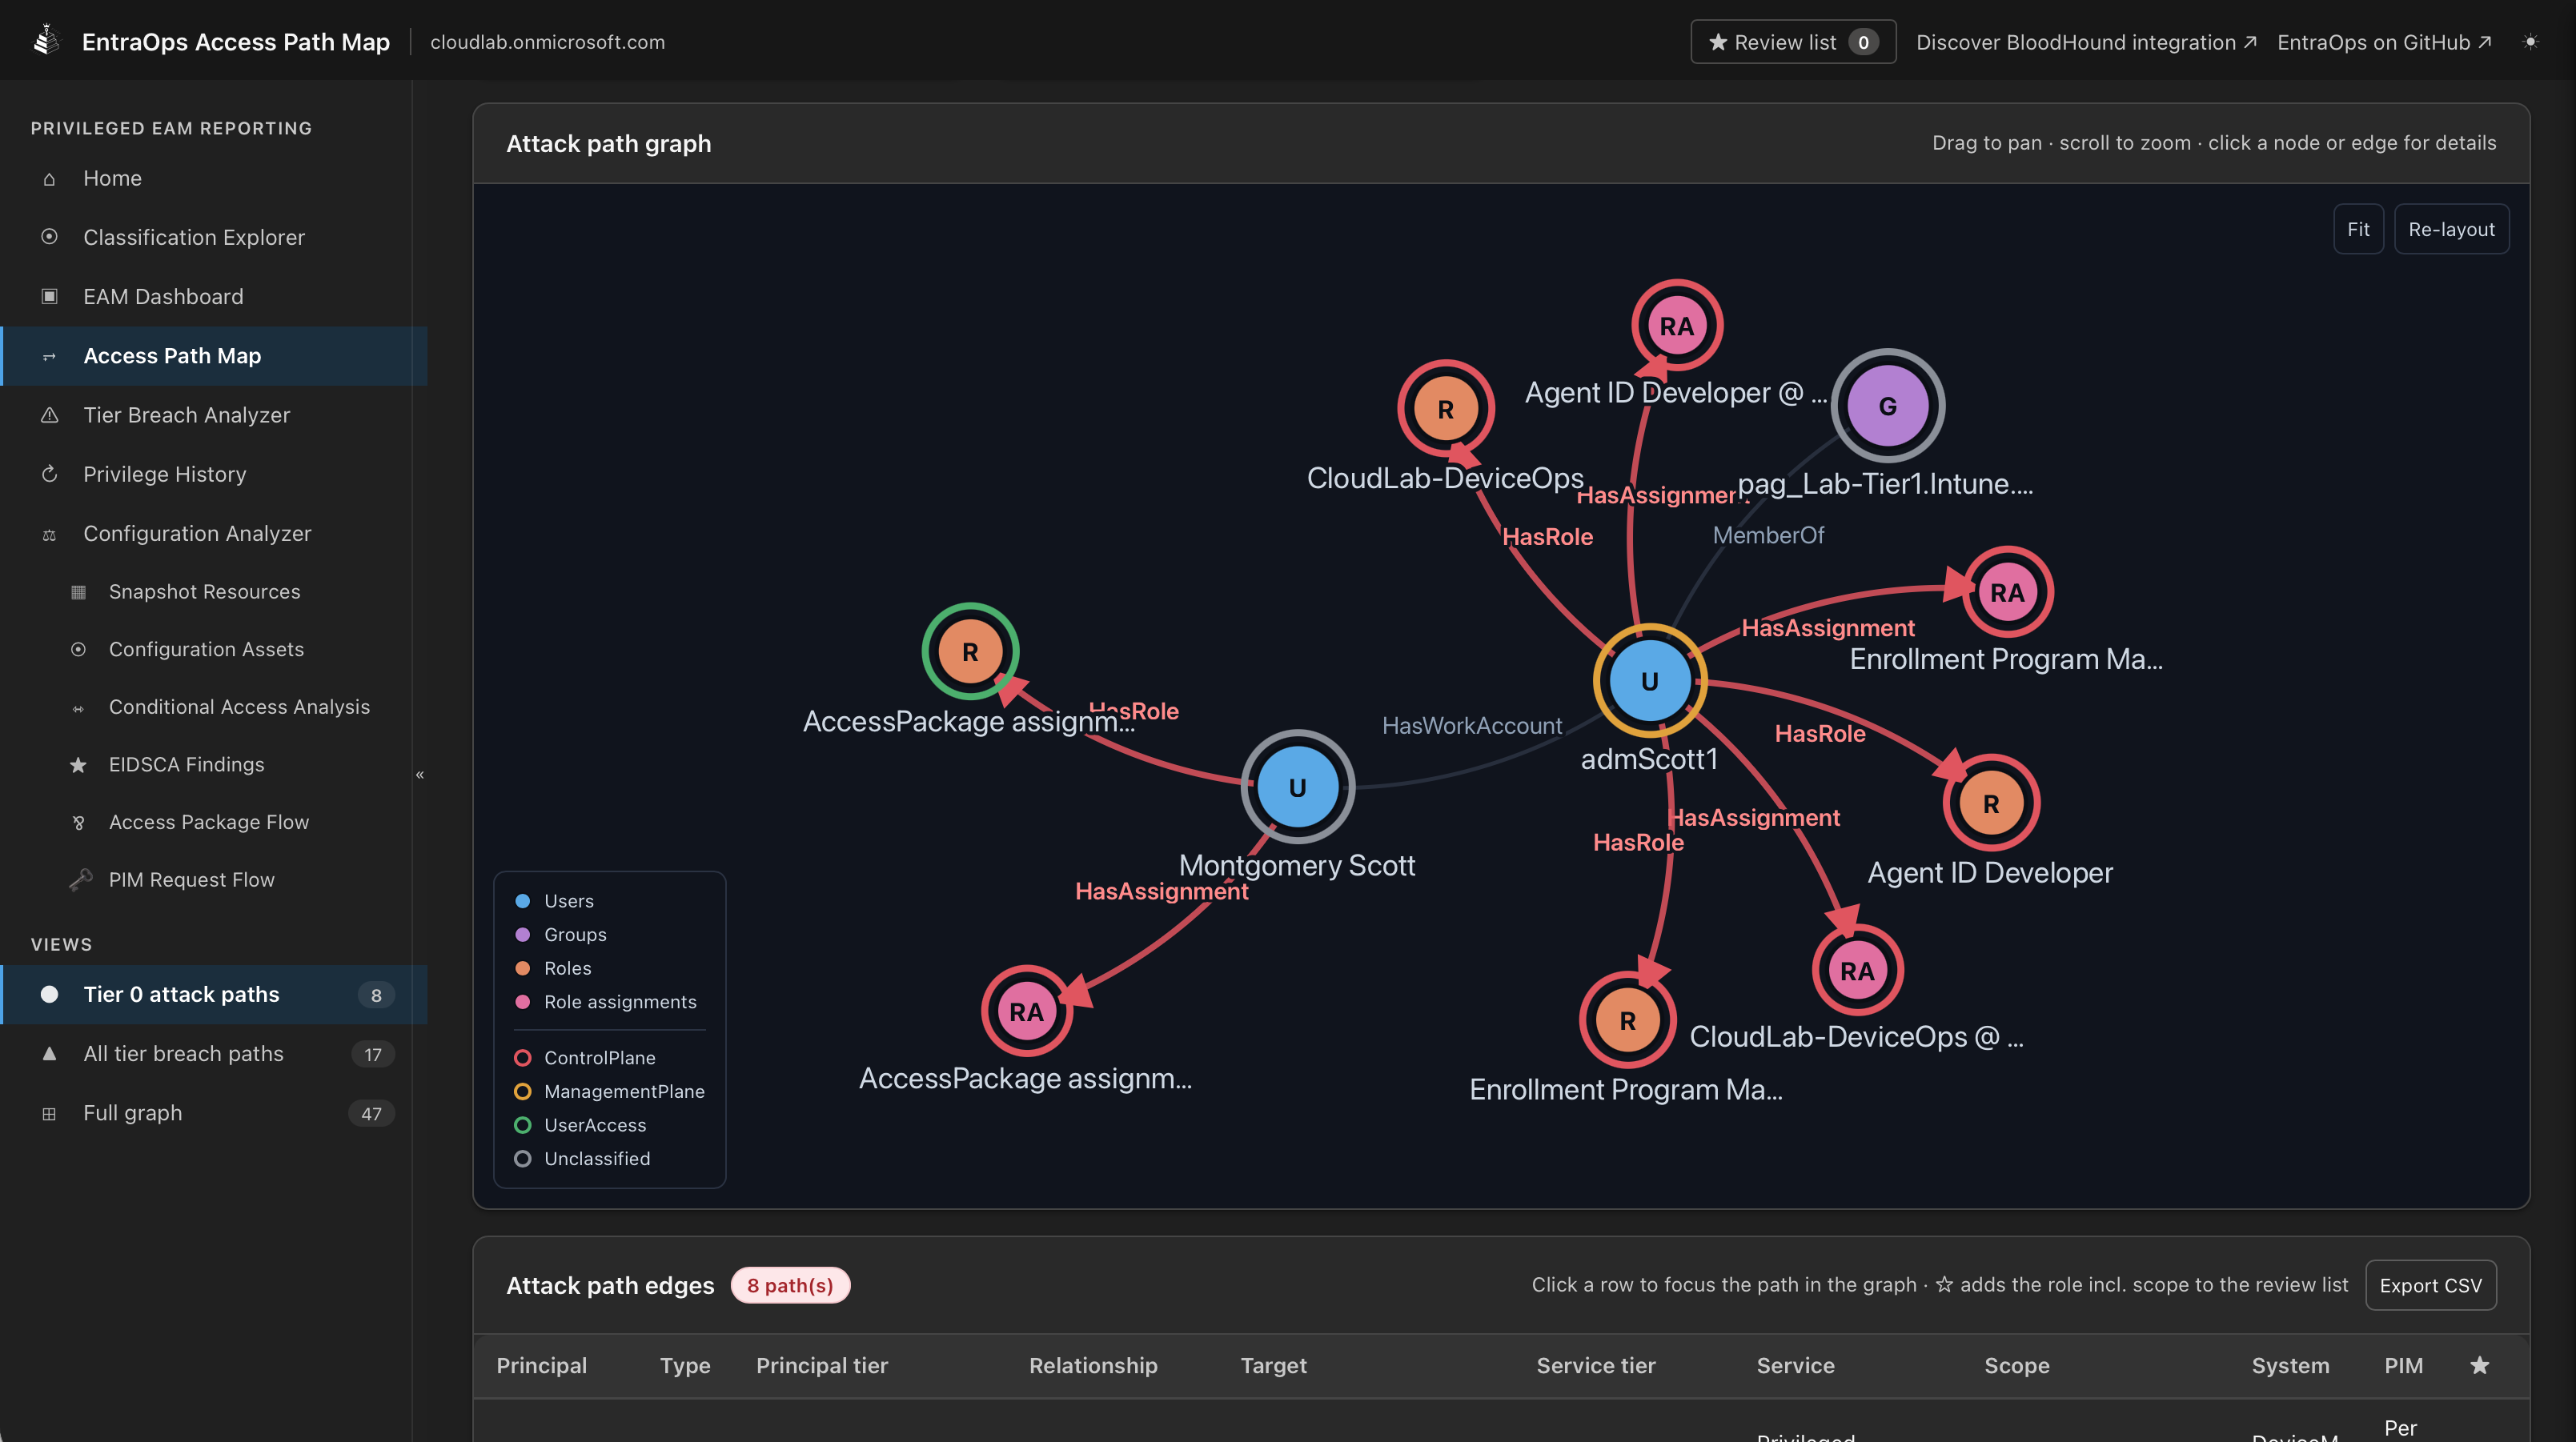The image size is (2576, 1442).
Task: Select Enrollment Program Ma... role node
Action: pyautogui.click(x=1627, y=1020)
